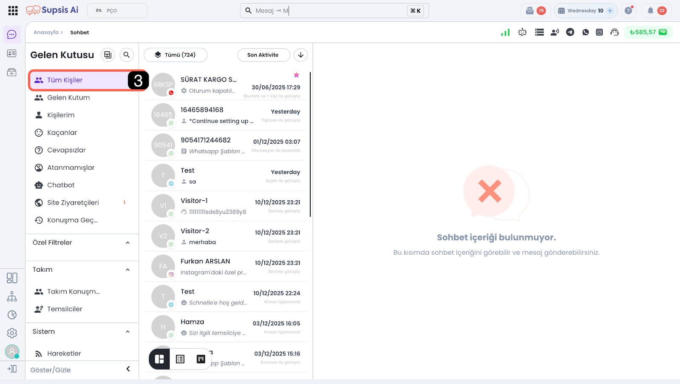Screen dimensions: 680x384
Task: Select Gelen Kutum in the sidebar
Action: click(x=68, y=98)
